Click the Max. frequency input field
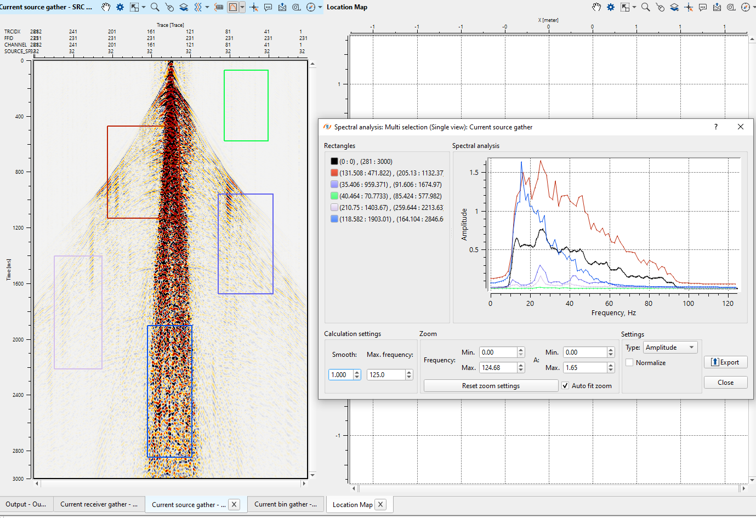The image size is (756, 518). pyautogui.click(x=386, y=375)
